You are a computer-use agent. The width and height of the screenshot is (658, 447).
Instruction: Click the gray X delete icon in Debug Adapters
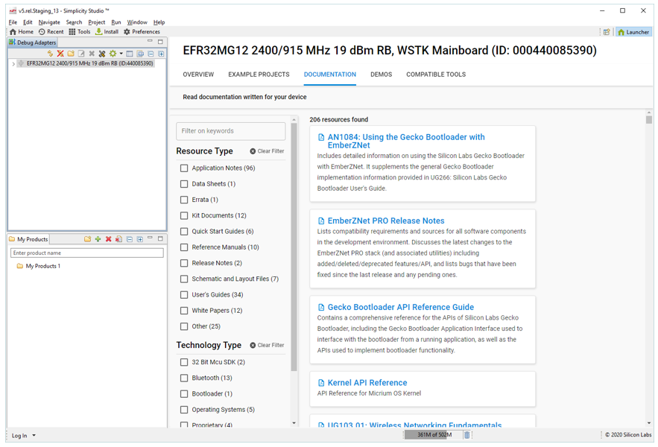point(92,54)
